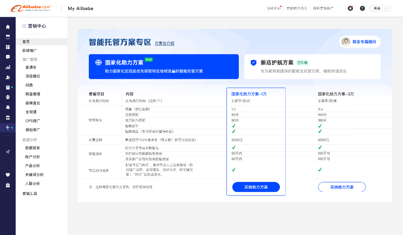403x235 pixels.
Task: Switch to the 新店护航方案 plan tab
Action: (x=312, y=67)
